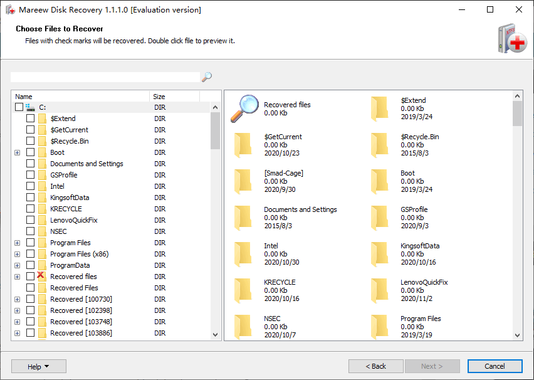Viewport: 534px width, 380px height.
Task: Click the Program Files folder icon in the right pane
Action: tap(379, 327)
